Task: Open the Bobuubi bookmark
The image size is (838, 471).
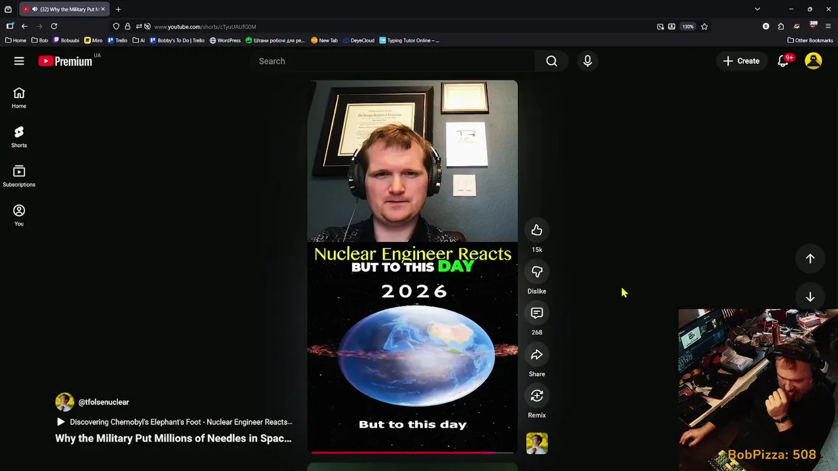Action: pyautogui.click(x=66, y=41)
